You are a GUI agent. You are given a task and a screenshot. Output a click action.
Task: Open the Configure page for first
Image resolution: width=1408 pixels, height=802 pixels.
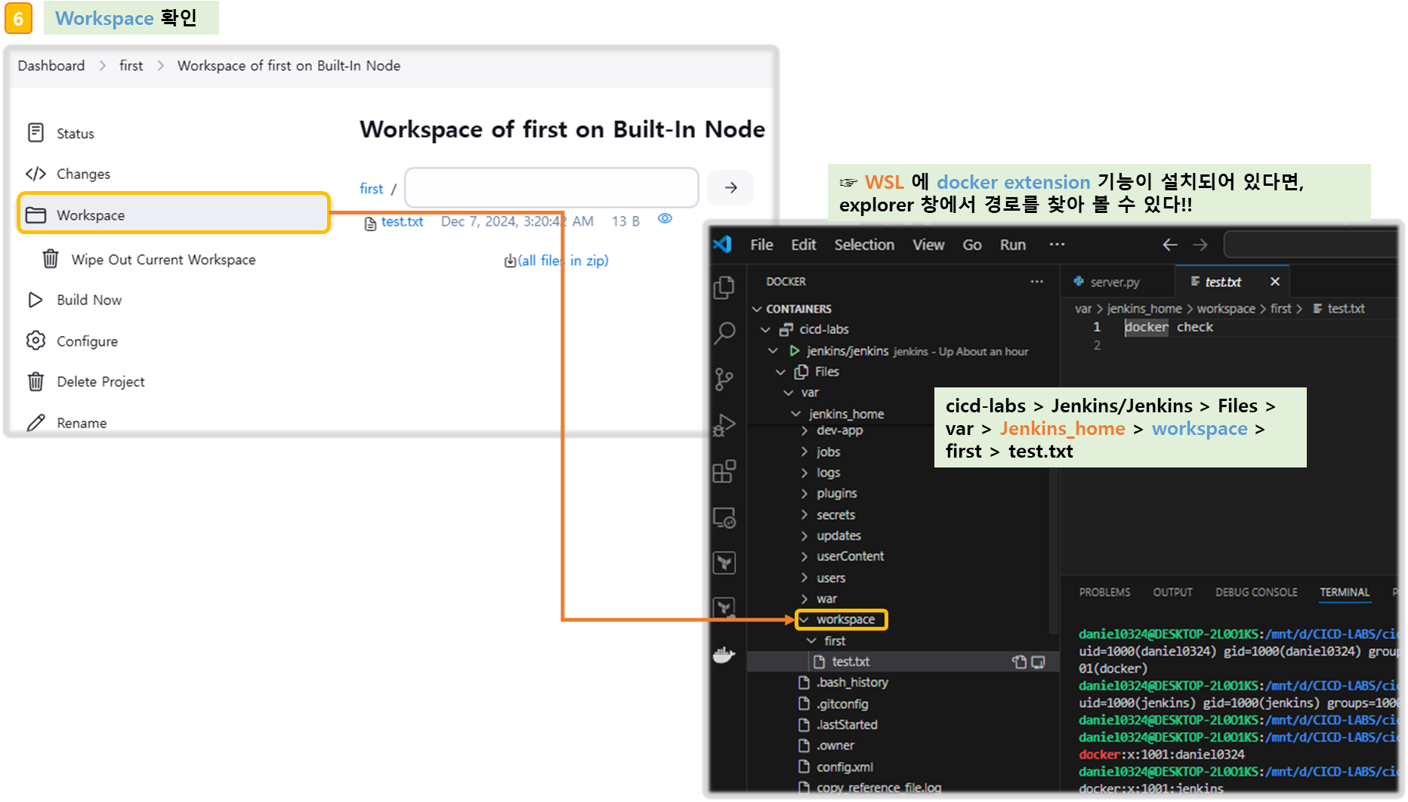(x=72, y=341)
